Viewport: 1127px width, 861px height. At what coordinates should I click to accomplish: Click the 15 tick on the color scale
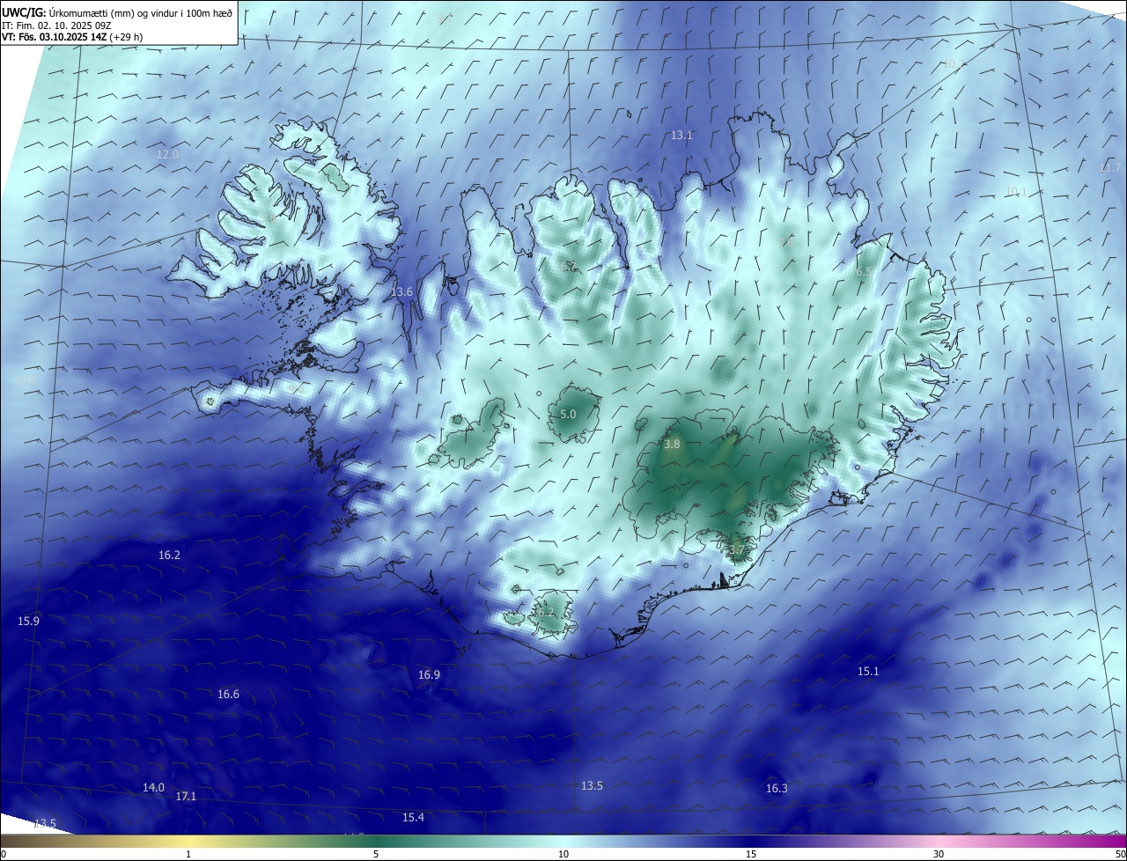point(751,854)
